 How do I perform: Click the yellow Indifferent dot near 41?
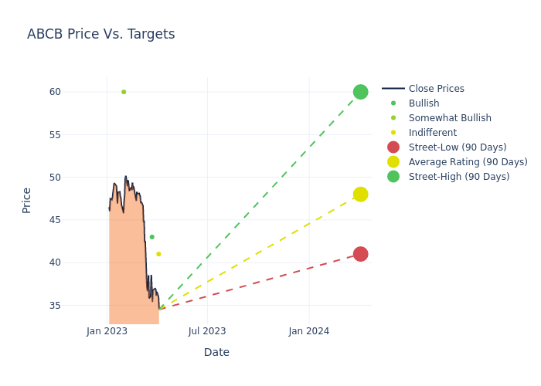tap(158, 254)
